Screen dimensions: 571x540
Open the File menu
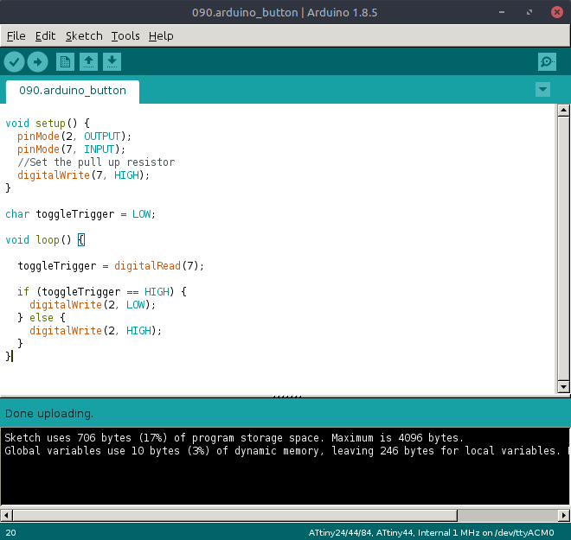(x=16, y=36)
